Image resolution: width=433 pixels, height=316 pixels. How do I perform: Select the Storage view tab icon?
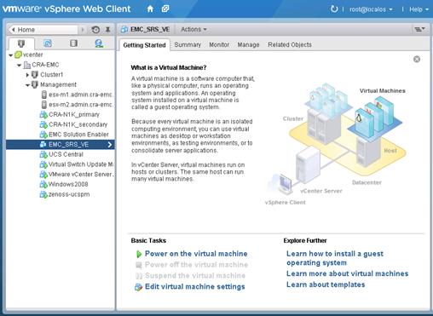[73, 43]
